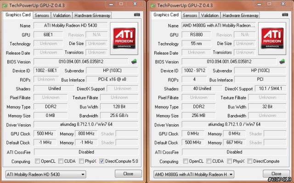Click Shaders value 40 Unified
This screenshot has width=294, height=183.
(202, 89)
